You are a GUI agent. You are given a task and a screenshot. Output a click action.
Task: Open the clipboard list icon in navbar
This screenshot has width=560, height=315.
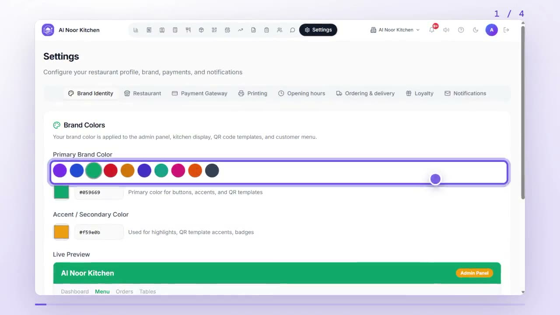tap(266, 30)
